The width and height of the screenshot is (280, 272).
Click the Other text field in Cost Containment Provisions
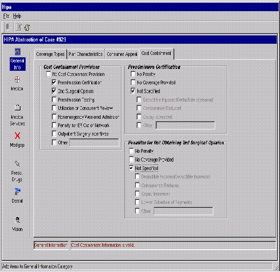click(x=94, y=142)
